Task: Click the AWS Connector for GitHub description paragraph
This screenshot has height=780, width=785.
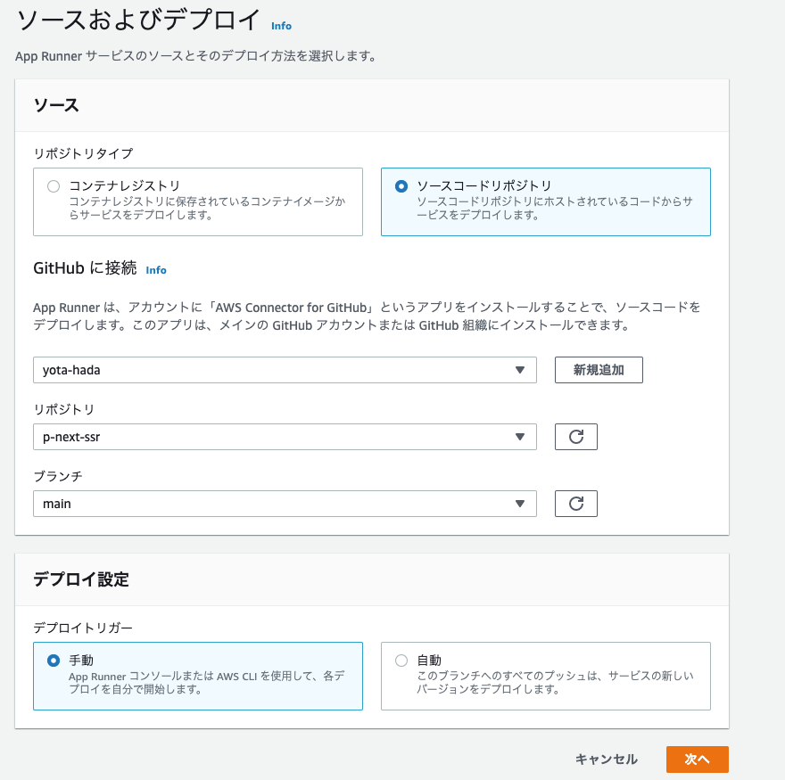Action: tap(367, 316)
